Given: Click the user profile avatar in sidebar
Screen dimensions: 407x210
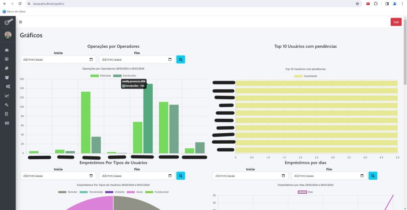Looking at the screenshot, I should coord(8,35).
